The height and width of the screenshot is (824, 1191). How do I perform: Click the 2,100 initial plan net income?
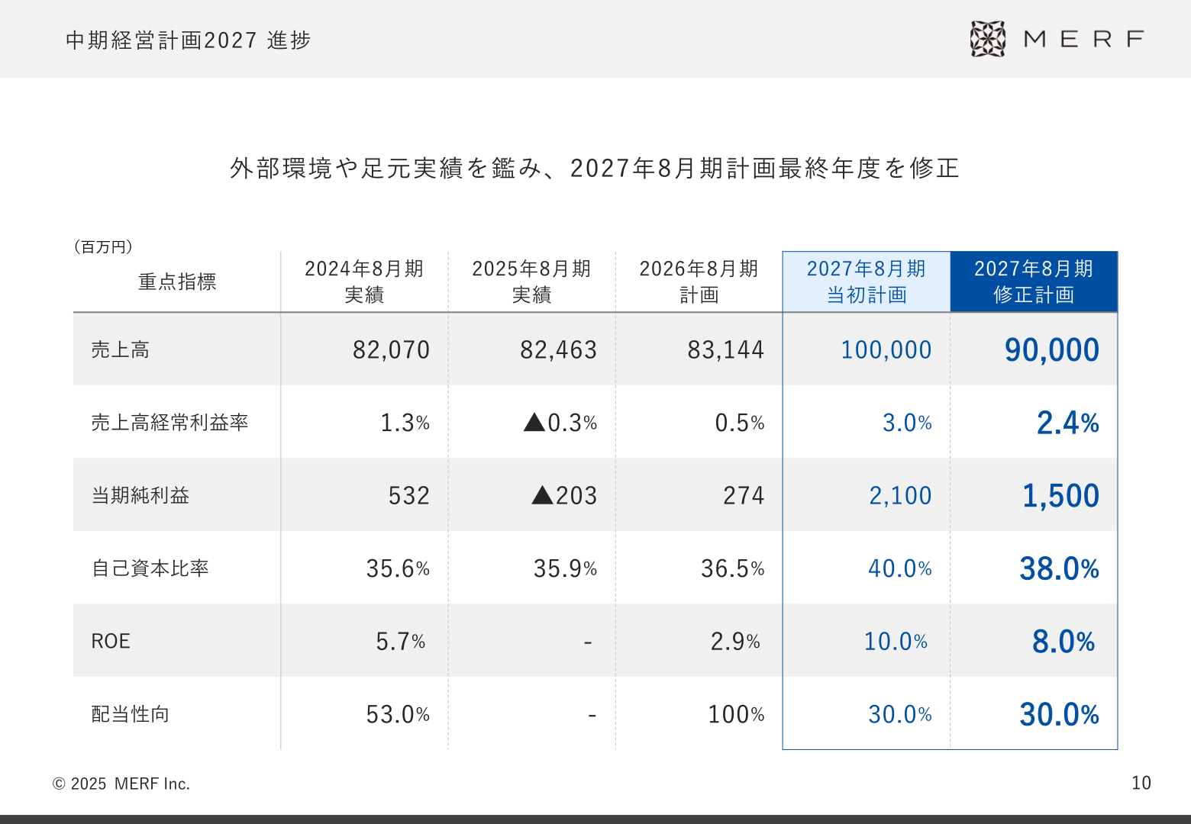pos(900,495)
